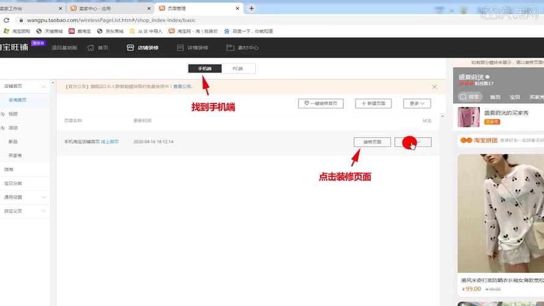Image resolution: width=544 pixels, height=306 pixels.
Task: Switch to the PC端 view toggle
Action: (x=238, y=69)
